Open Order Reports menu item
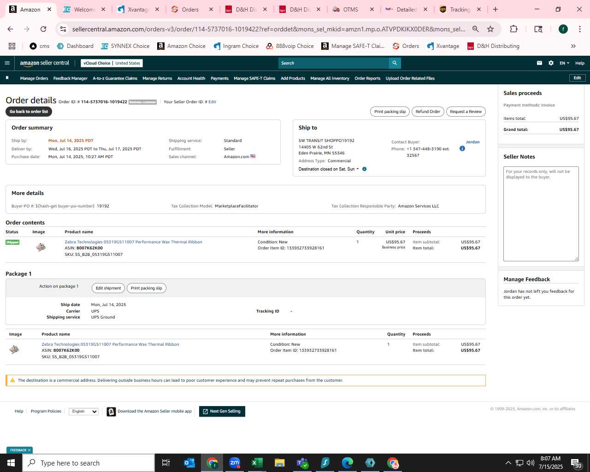 (x=367, y=78)
